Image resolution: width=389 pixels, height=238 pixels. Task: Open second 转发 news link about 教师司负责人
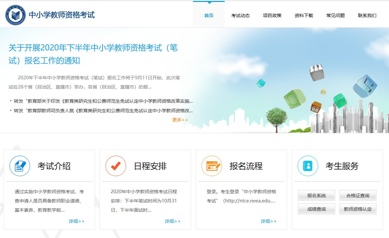(103, 111)
